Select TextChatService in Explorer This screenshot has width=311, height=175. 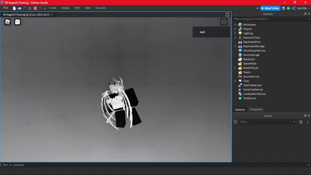tap(252, 86)
